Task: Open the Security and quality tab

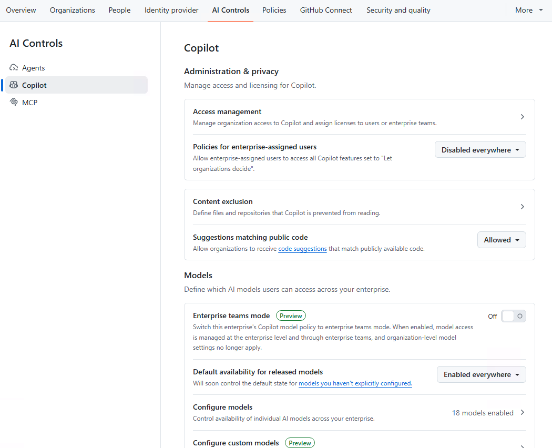Action: [398, 10]
